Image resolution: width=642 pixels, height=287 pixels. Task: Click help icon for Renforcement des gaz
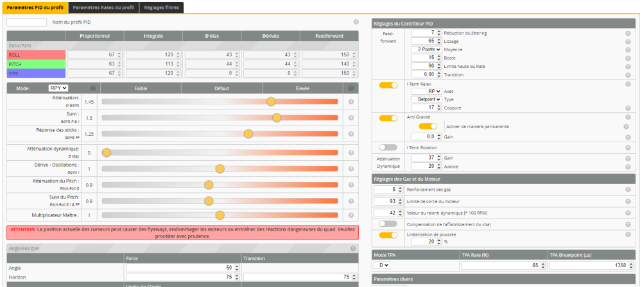click(x=627, y=190)
